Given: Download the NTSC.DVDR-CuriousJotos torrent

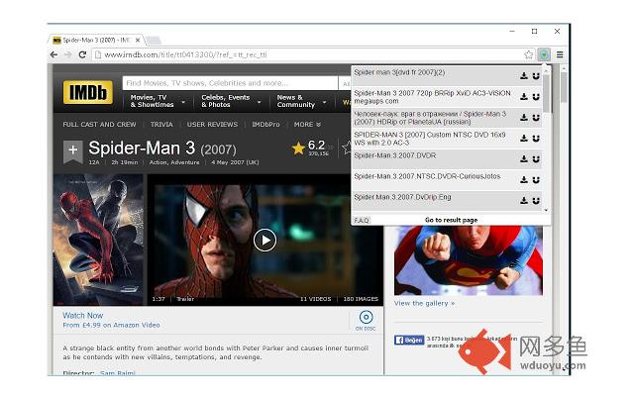Looking at the screenshot, I should pyautogui.click(x=524, y=180).
